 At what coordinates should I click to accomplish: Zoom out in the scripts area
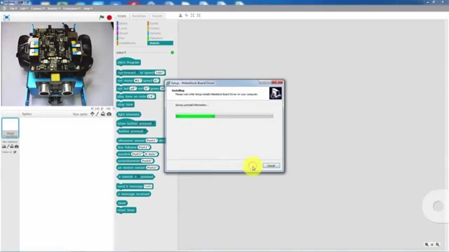point(427,245)
